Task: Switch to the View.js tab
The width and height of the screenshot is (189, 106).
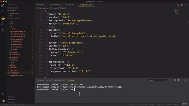Action: pyautogui.click(x=69, y=5)
